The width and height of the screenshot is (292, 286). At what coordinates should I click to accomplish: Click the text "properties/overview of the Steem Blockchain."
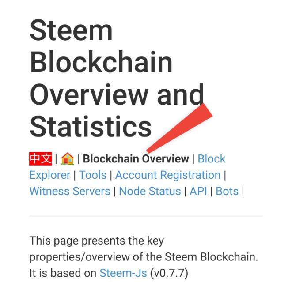[x=144, y=257]
